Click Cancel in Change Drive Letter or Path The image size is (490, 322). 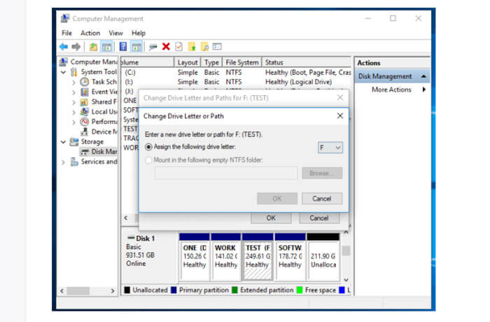[322, 199]
